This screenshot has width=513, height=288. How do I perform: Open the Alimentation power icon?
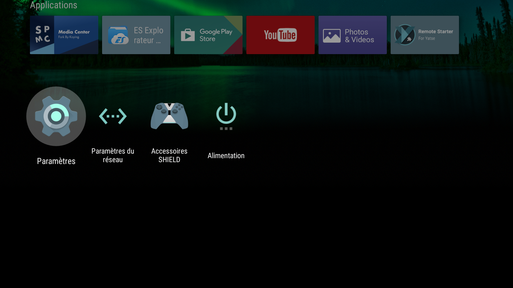pyautogui.click(x=226, y=116)
